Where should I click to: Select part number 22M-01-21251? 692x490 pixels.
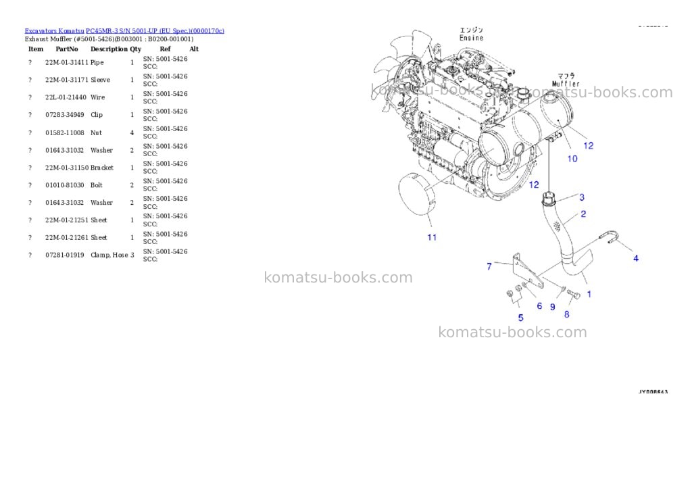67,220
